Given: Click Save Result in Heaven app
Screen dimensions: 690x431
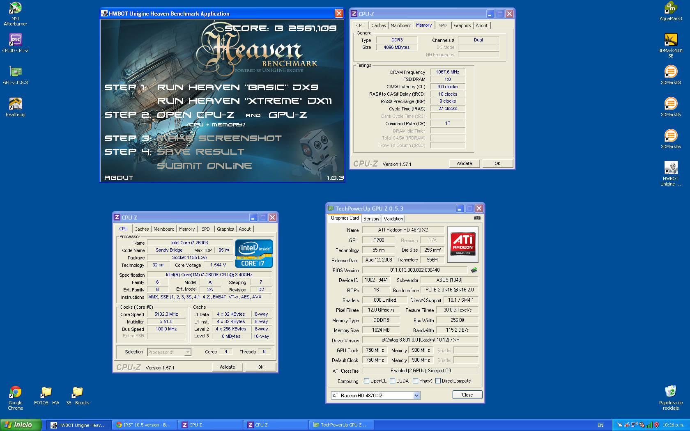Looking at the screenshot, I should click(x=200, y=152).
